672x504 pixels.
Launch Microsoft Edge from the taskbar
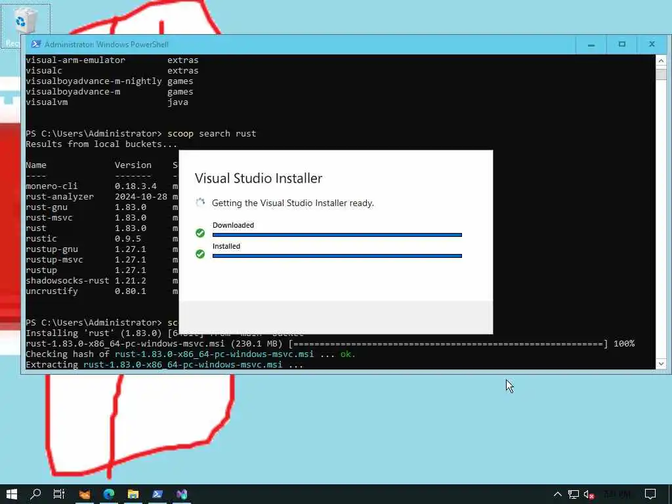point(109,494)
